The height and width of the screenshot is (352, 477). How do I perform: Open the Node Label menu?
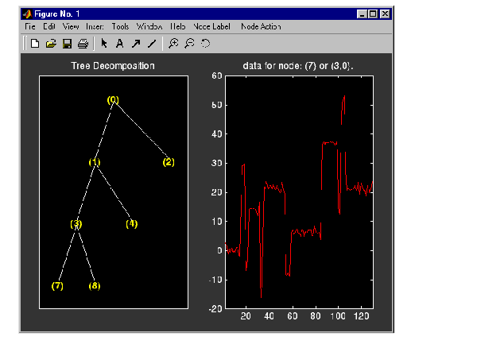[211, 27]
